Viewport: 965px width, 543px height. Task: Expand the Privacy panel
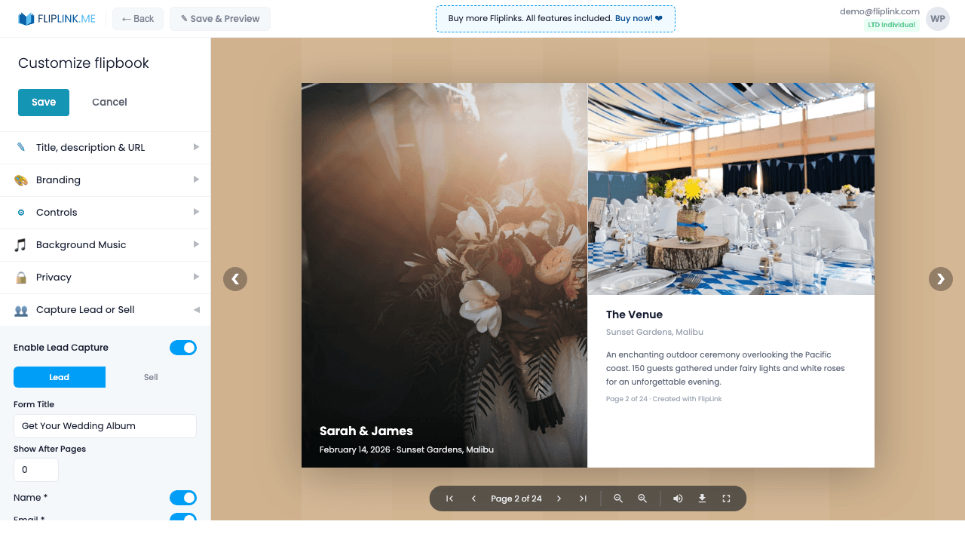[105, 277]
